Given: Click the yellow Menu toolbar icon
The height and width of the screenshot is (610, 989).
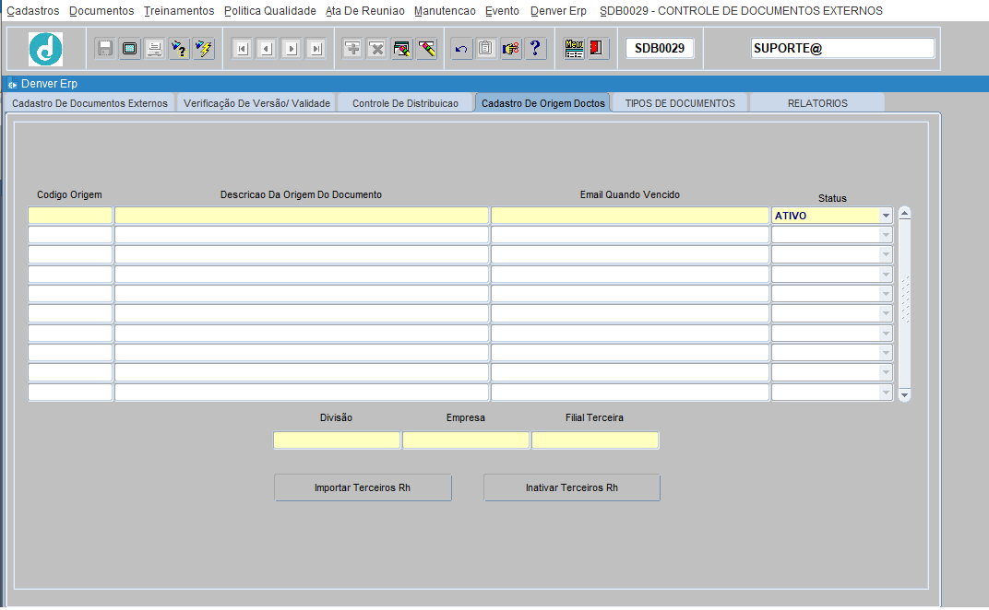Looking at the screenshot, I should click(574, 49).
